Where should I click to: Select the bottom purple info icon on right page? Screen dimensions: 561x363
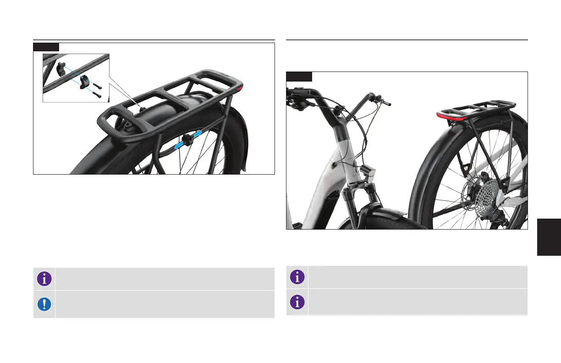(297, 302)
